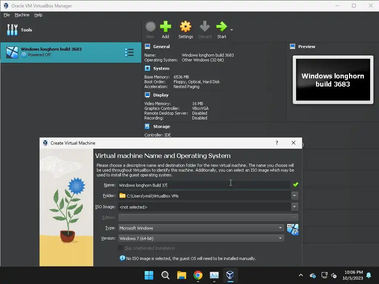
Task: Show hidden system tray icons
Action: 301,275
